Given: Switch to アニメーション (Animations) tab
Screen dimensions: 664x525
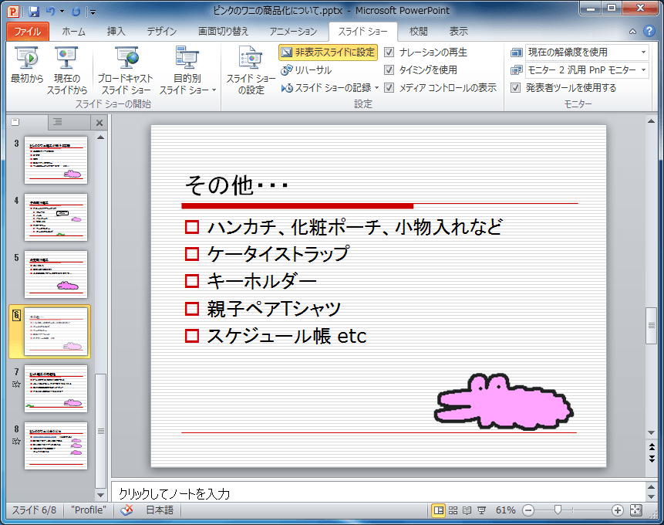Looking at the screenshot, I should 293,32.
